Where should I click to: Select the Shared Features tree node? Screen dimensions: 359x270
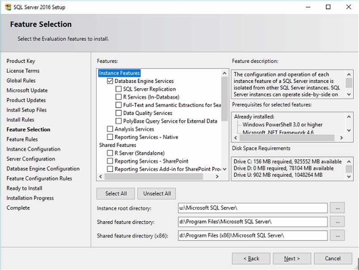tap(118, 145)
